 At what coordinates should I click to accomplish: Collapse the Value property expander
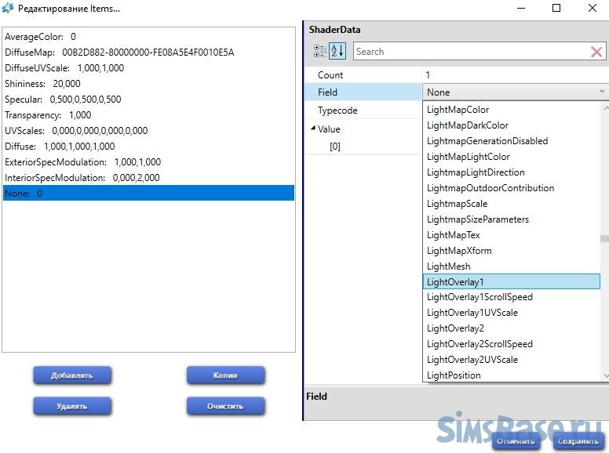tap(313, 129)
